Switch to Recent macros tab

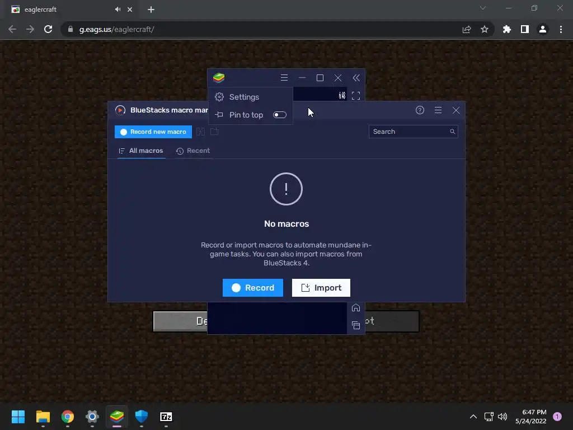[x=193, y=151]
